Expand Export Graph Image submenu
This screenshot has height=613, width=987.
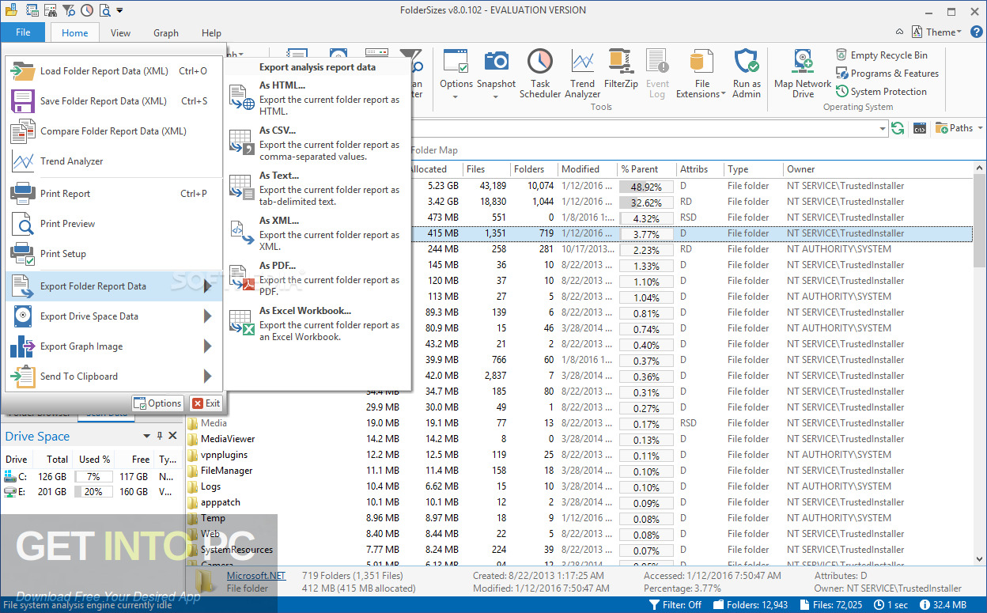(x=113, y=346)
